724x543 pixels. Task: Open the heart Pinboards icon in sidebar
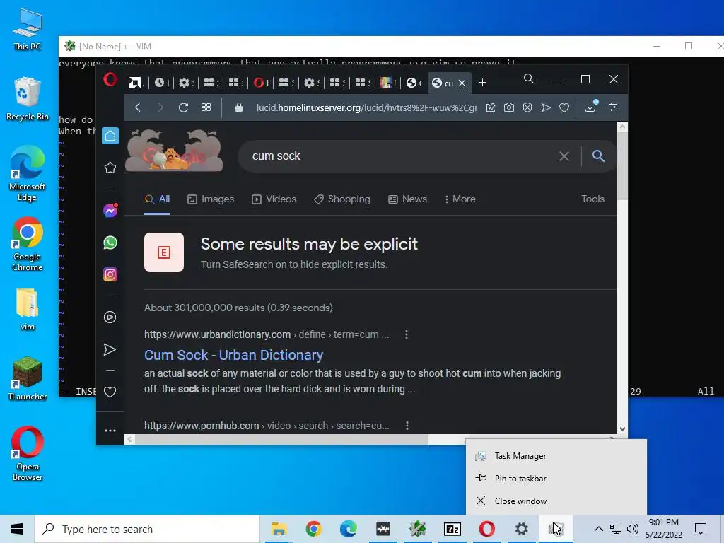coord(110,392)
